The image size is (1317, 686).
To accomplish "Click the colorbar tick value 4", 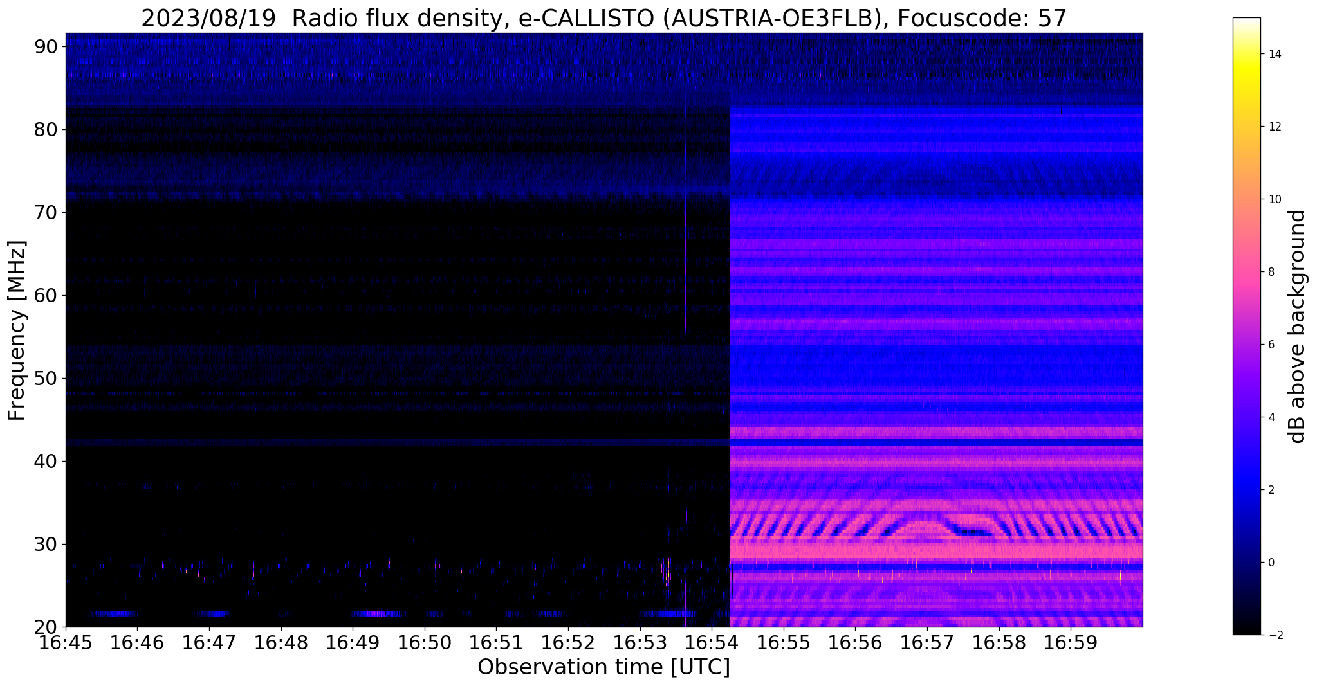I will [1271, 417].
